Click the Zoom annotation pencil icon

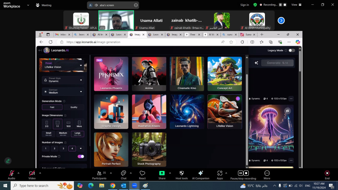(x=8, y=161)
